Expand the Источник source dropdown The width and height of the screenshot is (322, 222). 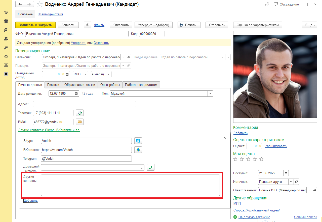[x=291, y=182]
